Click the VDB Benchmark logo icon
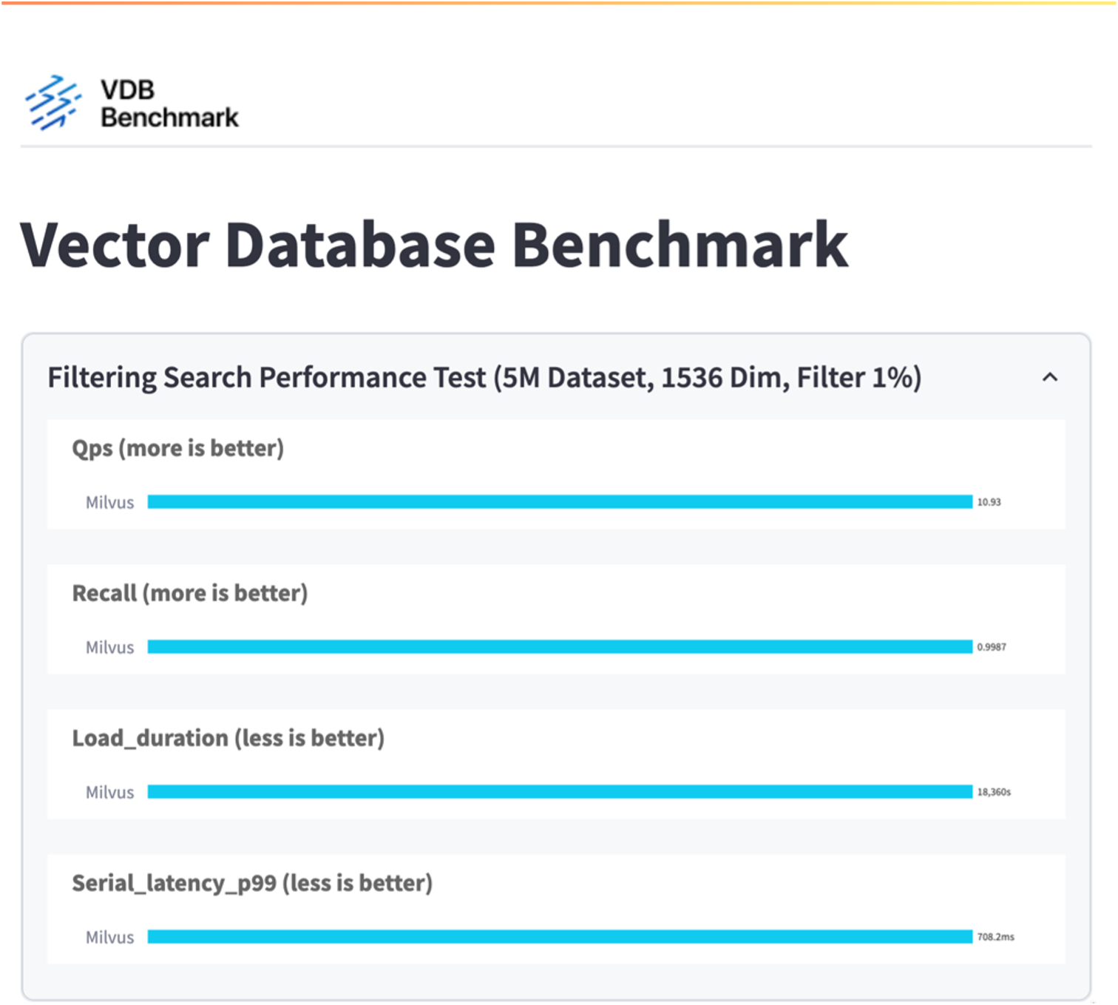 click(x=52, y=103)
